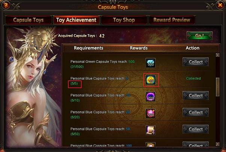Click the partially visible reward icon in bottom row

pos(151,145)
